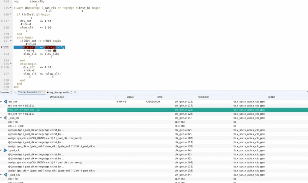
Task: Fold the if block at line 121
Action: pyautogui.click(x=11, y=41)
